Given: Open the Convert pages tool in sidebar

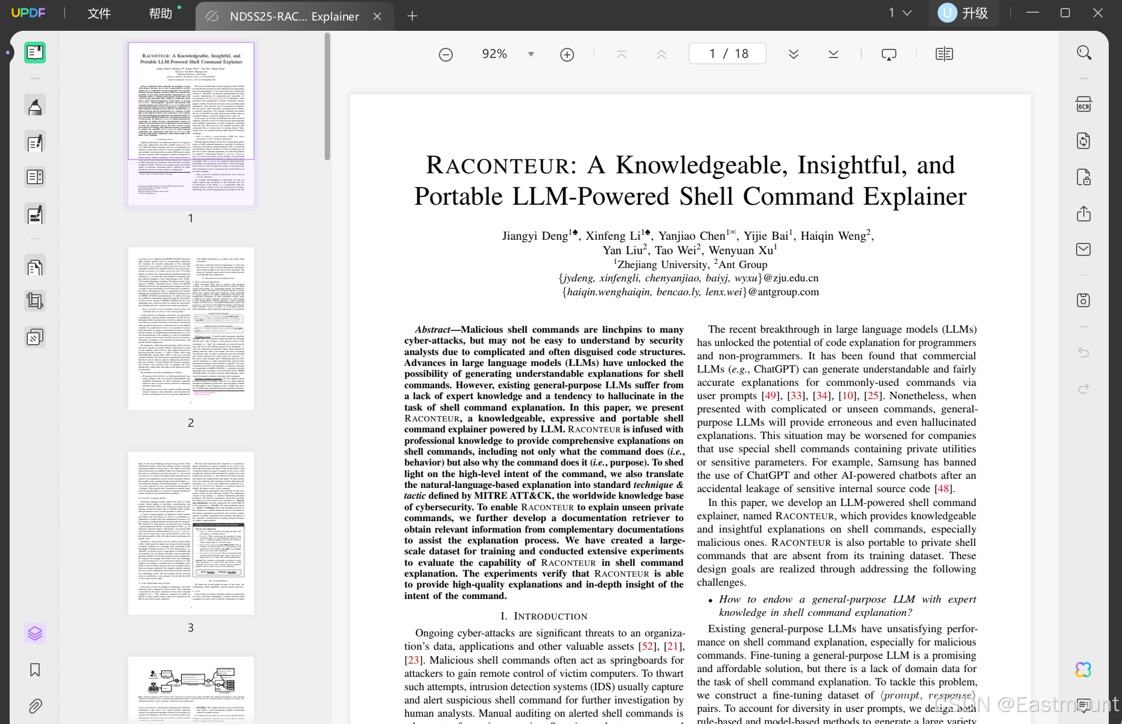Looking at the screenshot, I should click(35, 266).
